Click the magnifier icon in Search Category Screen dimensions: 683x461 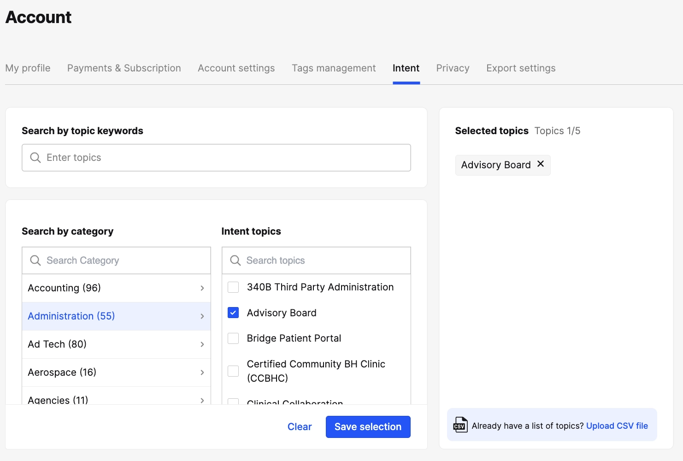click(35, 260)
